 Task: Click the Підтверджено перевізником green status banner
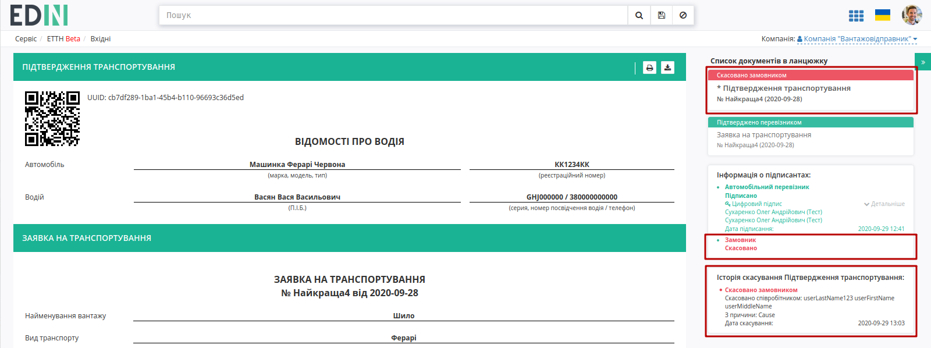pos(811,123)
